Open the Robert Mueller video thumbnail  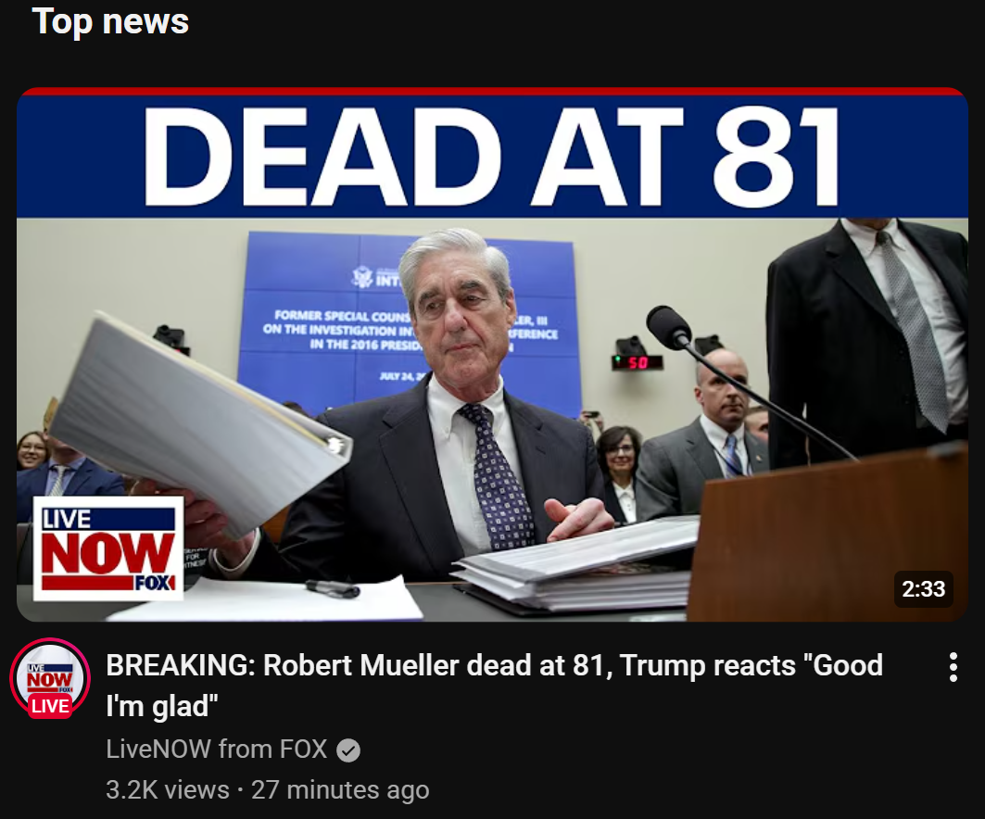[493, 355]
